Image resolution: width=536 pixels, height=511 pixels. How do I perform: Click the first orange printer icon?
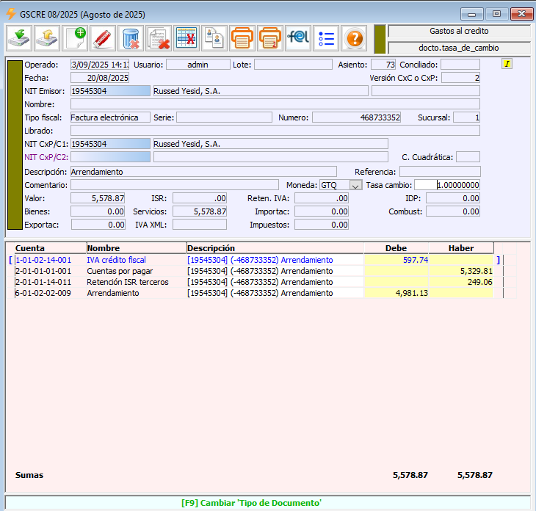[242, 37]
